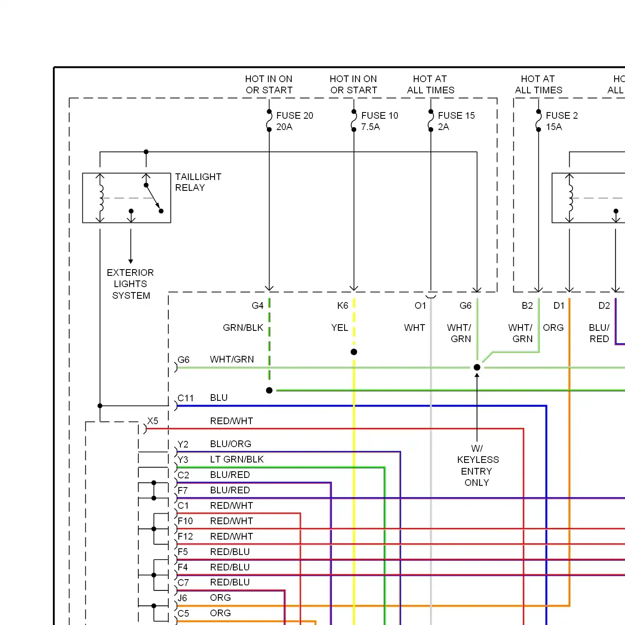Click the YEL wire color label
Image resolution: width=625 pixels, height=625 pixels.
(340, 327)
